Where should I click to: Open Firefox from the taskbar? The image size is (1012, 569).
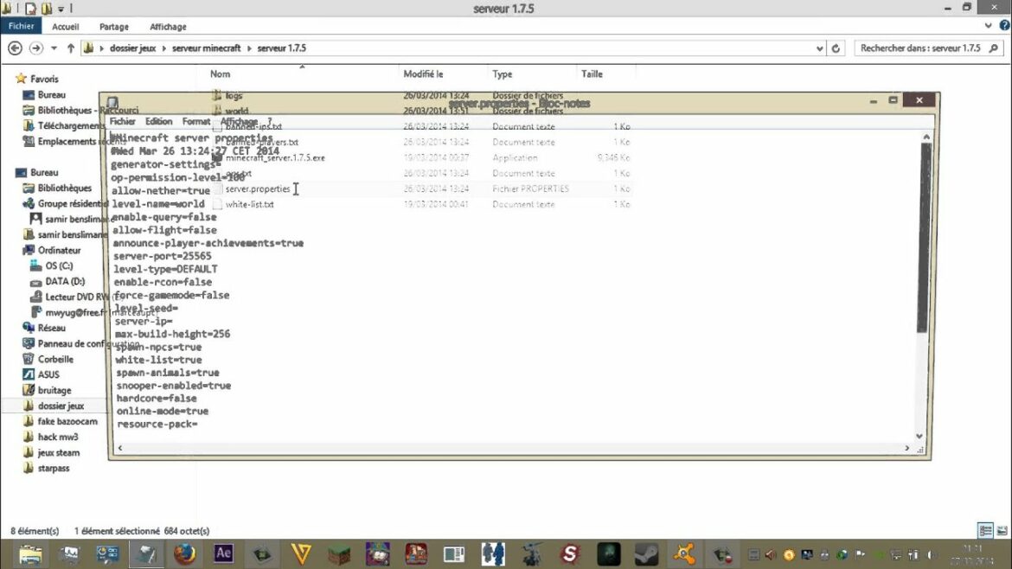tap(184, 553)
